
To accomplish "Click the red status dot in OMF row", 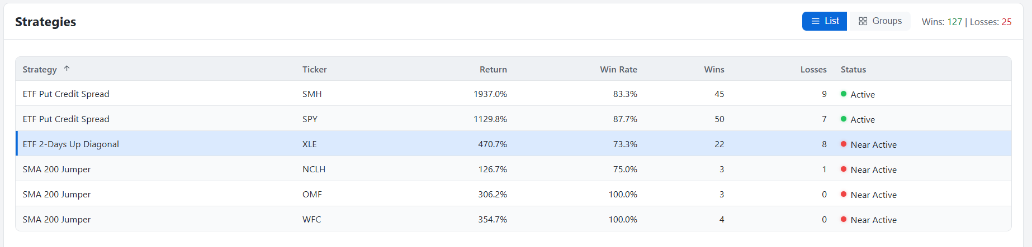I will tap(844, 194).
